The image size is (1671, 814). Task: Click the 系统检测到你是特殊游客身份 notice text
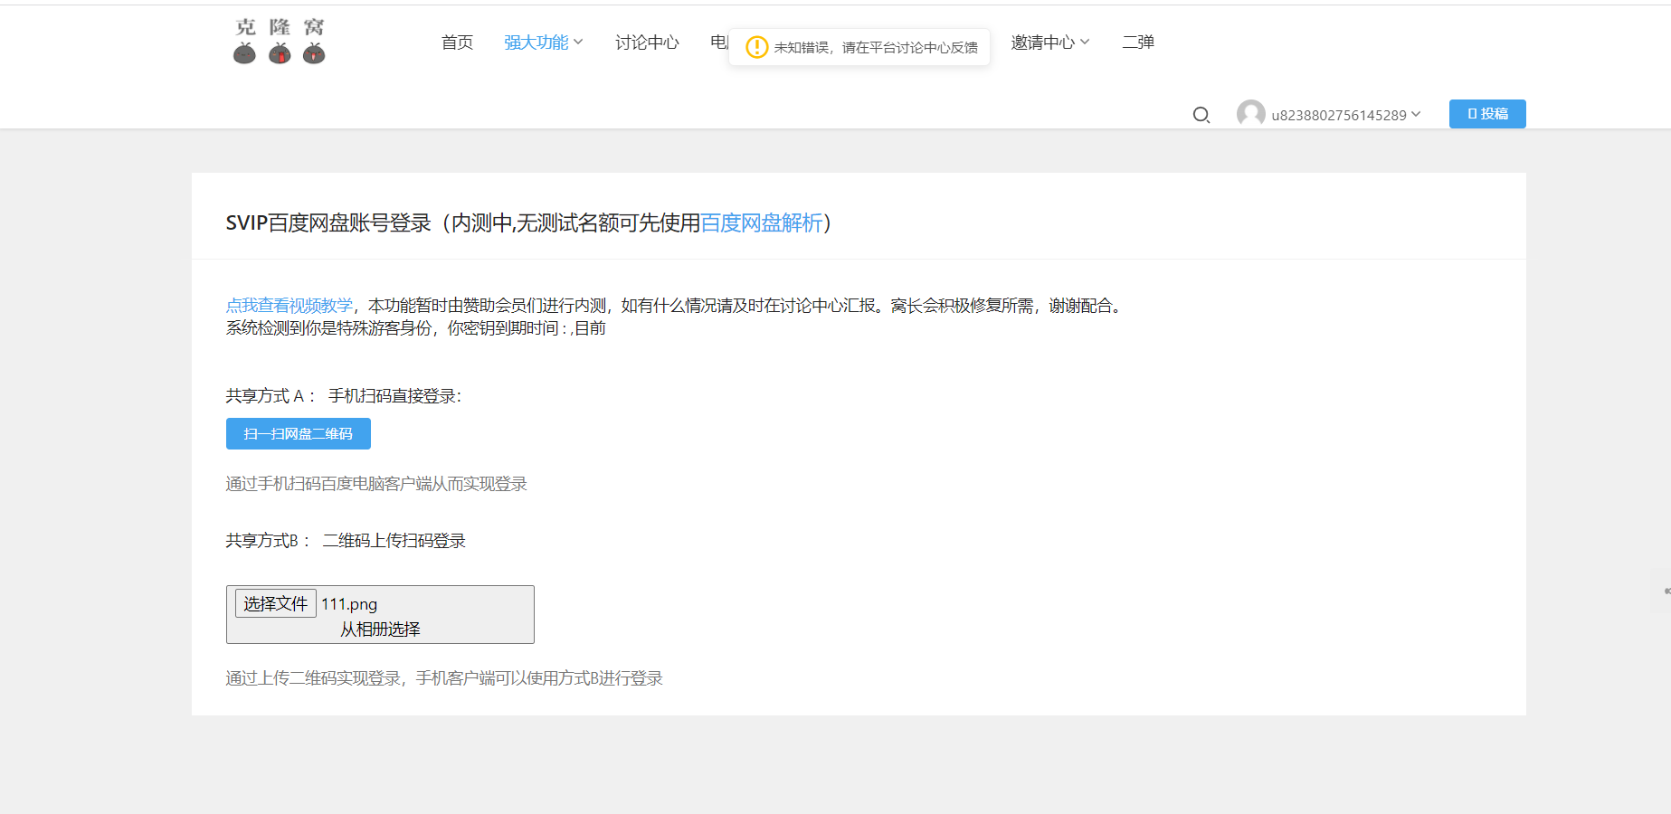[416, 328]
